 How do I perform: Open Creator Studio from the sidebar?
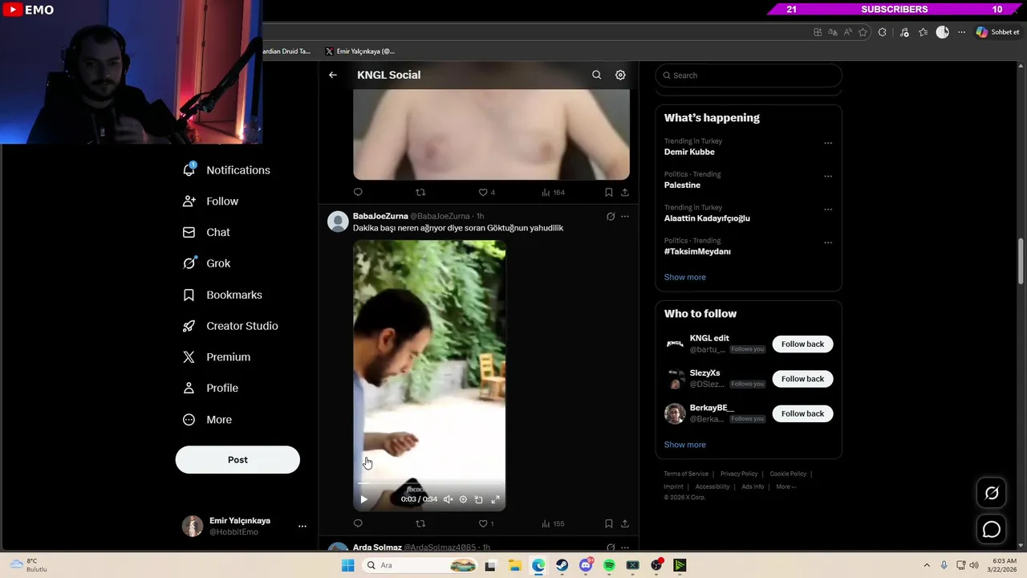point(231,326)
